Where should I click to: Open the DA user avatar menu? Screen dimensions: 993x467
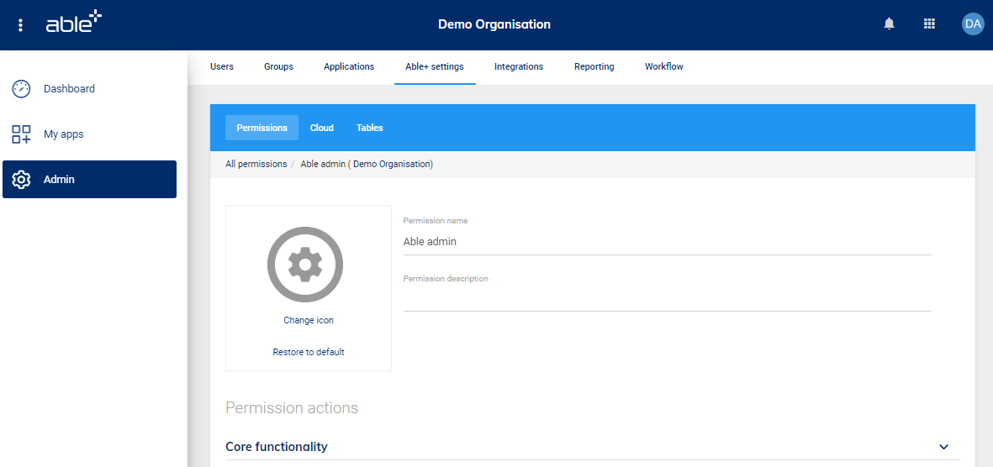[972, 24]
